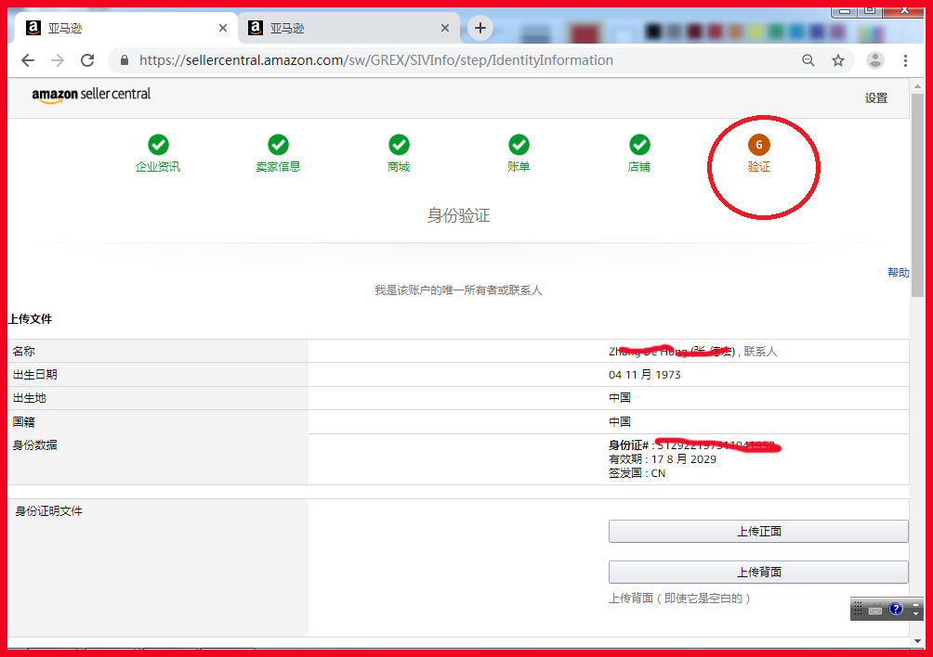Select the 店铺 completed step
The width and height of the screenshot is (933, 657).
click(639, 154)
